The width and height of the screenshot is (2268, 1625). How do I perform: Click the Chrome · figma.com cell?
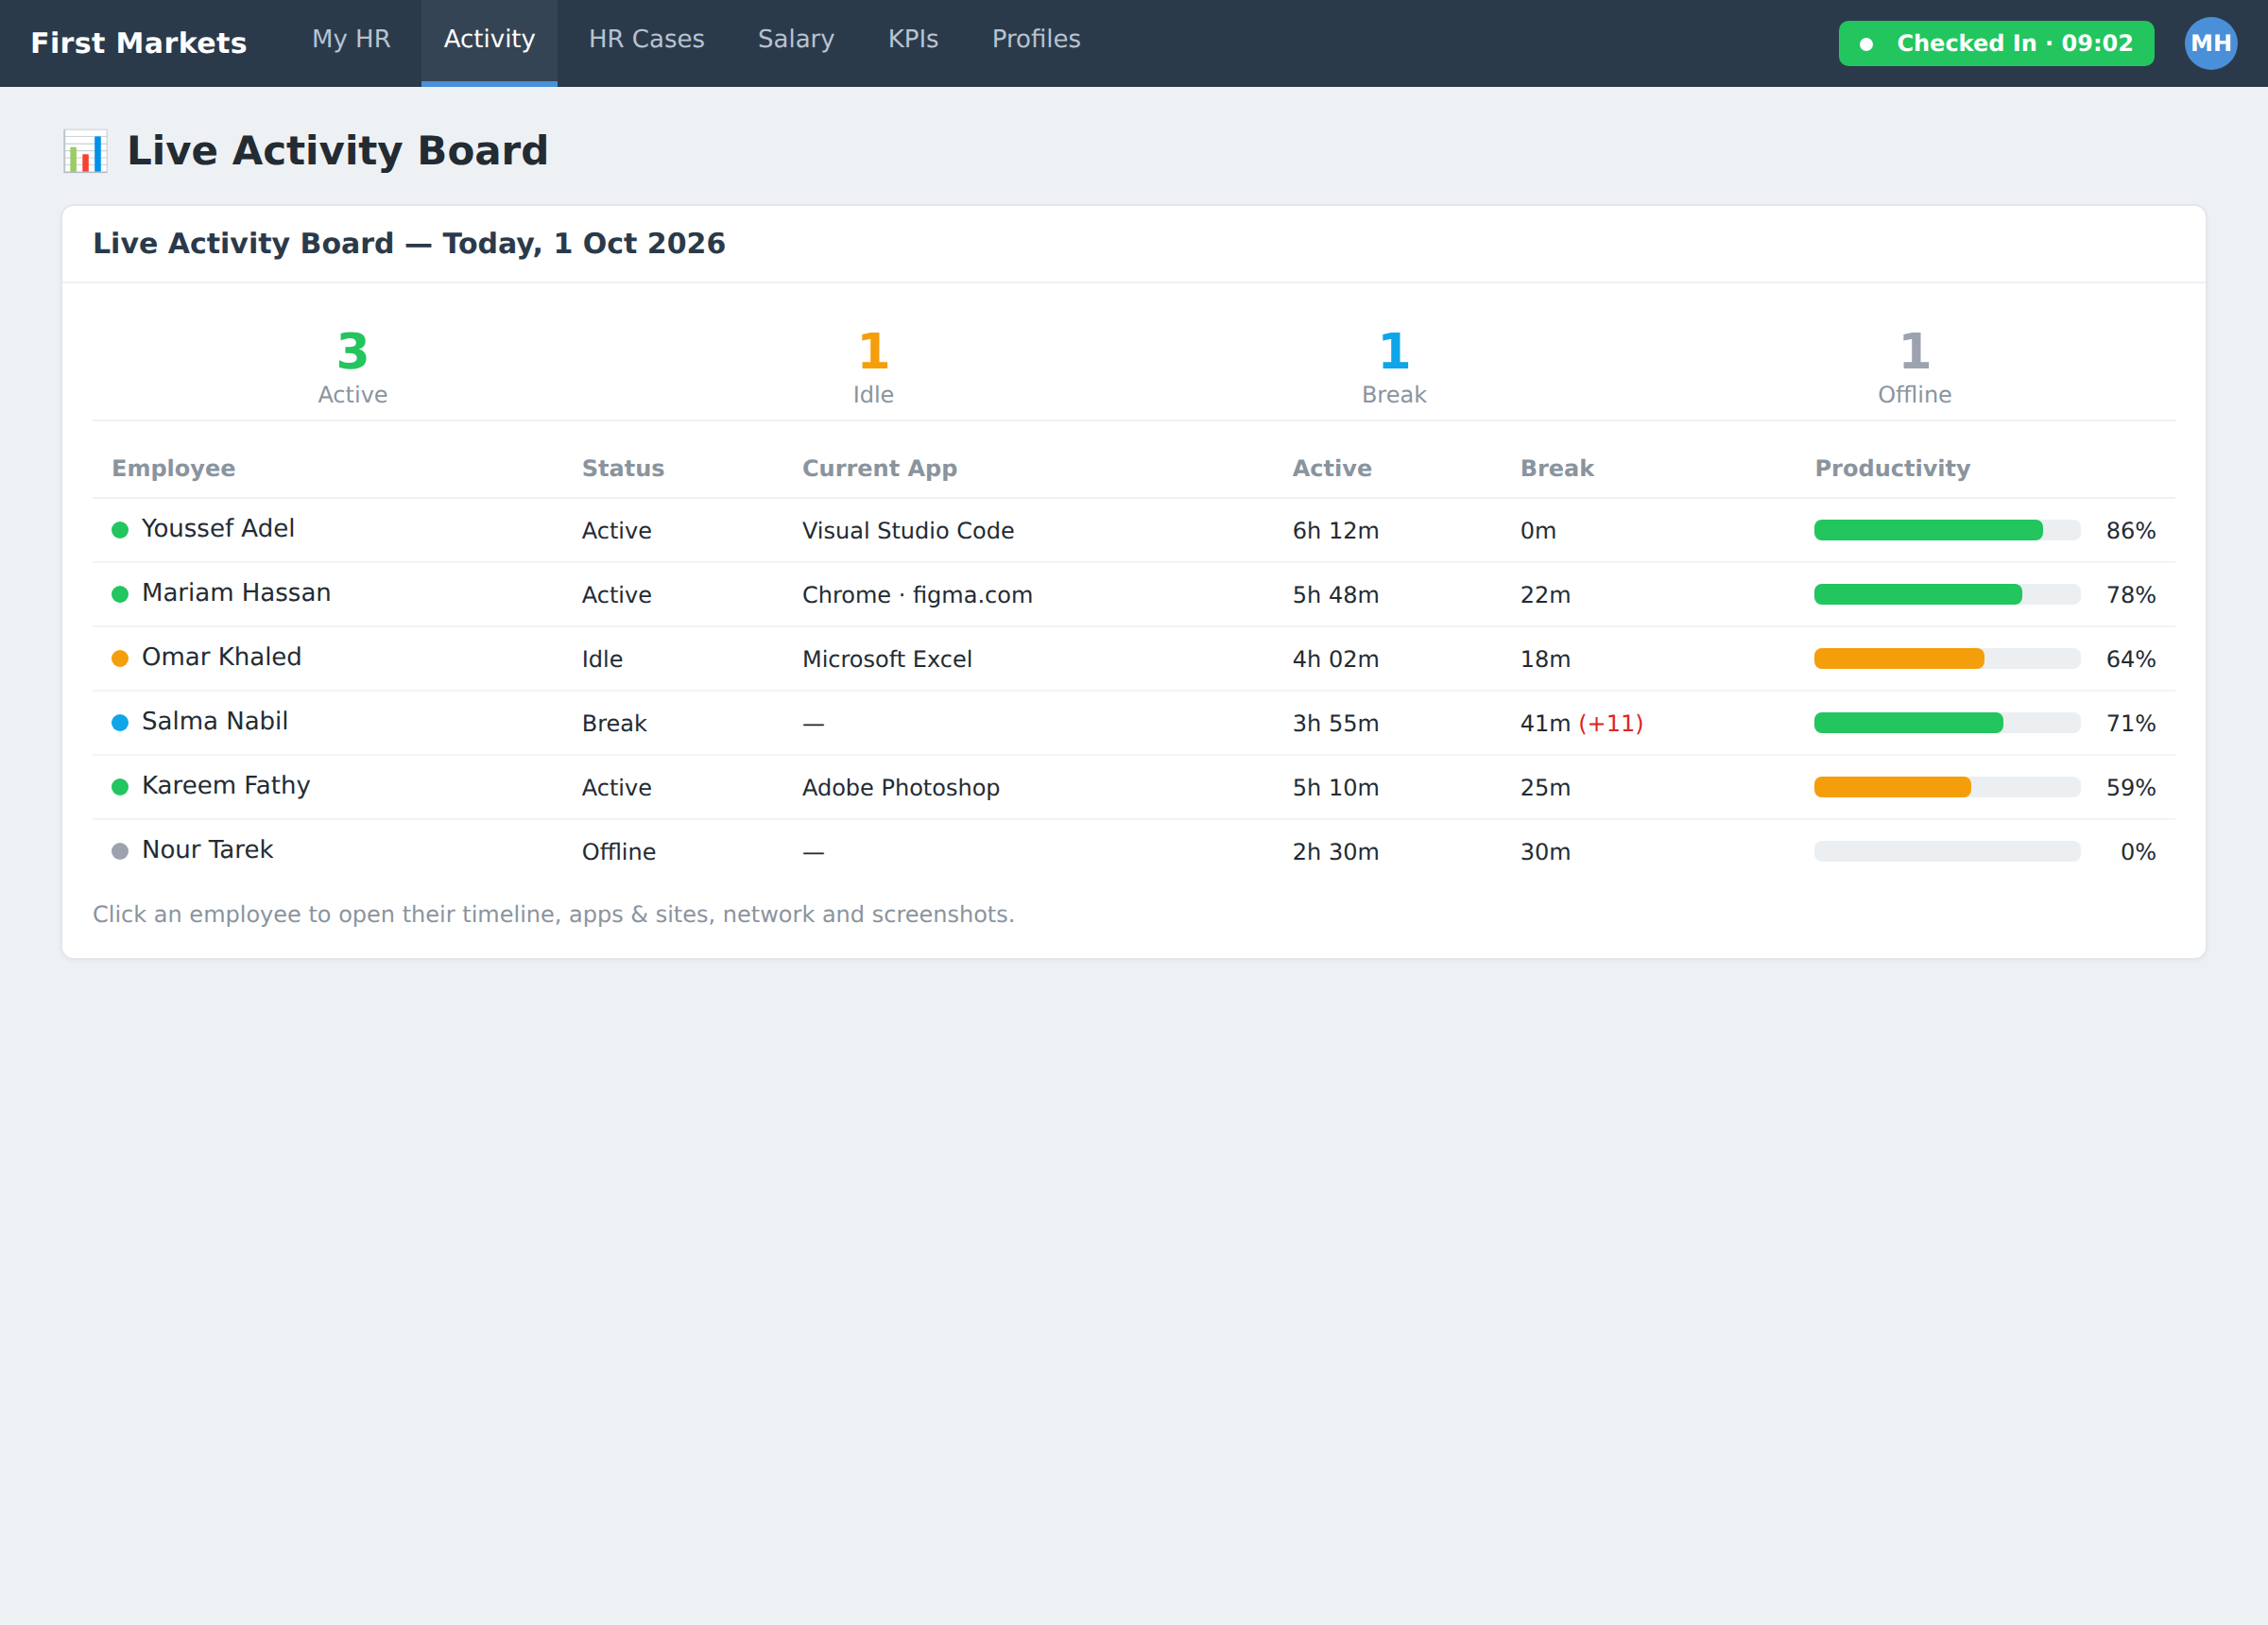(x=917, y=594)
